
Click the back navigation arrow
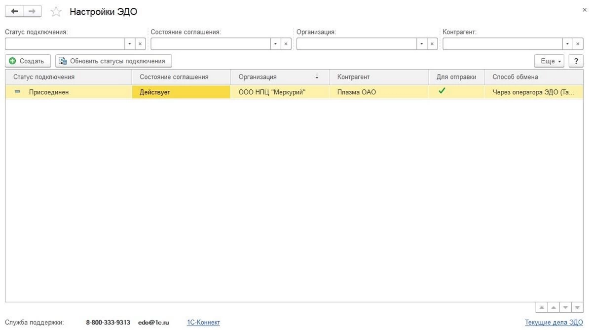tap(14, 11)
